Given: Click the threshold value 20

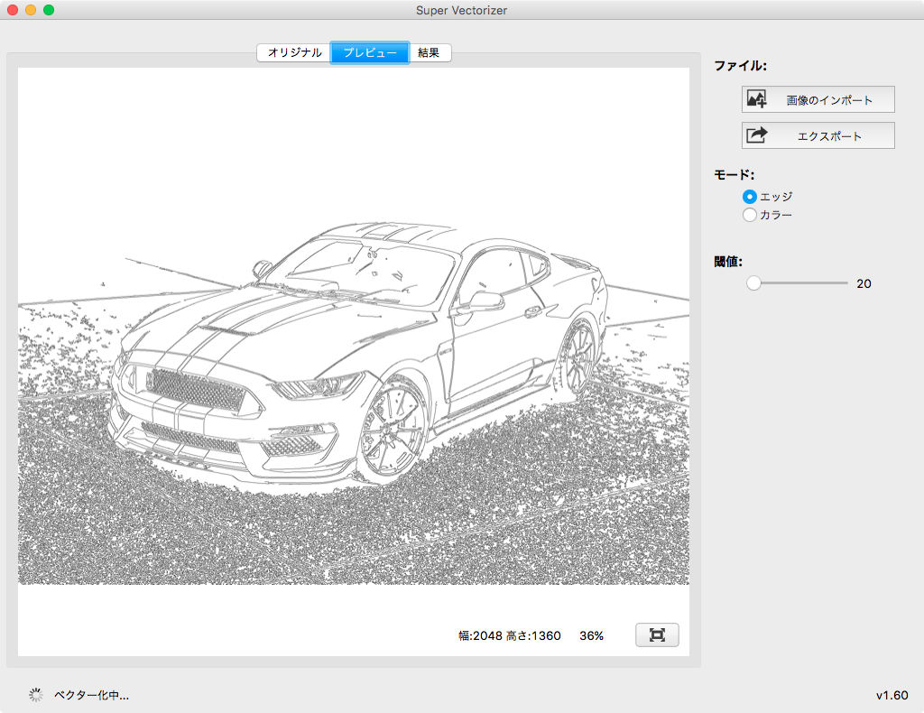Looking at the screenshot, I should pyautogui.click(x=864, y=283).
